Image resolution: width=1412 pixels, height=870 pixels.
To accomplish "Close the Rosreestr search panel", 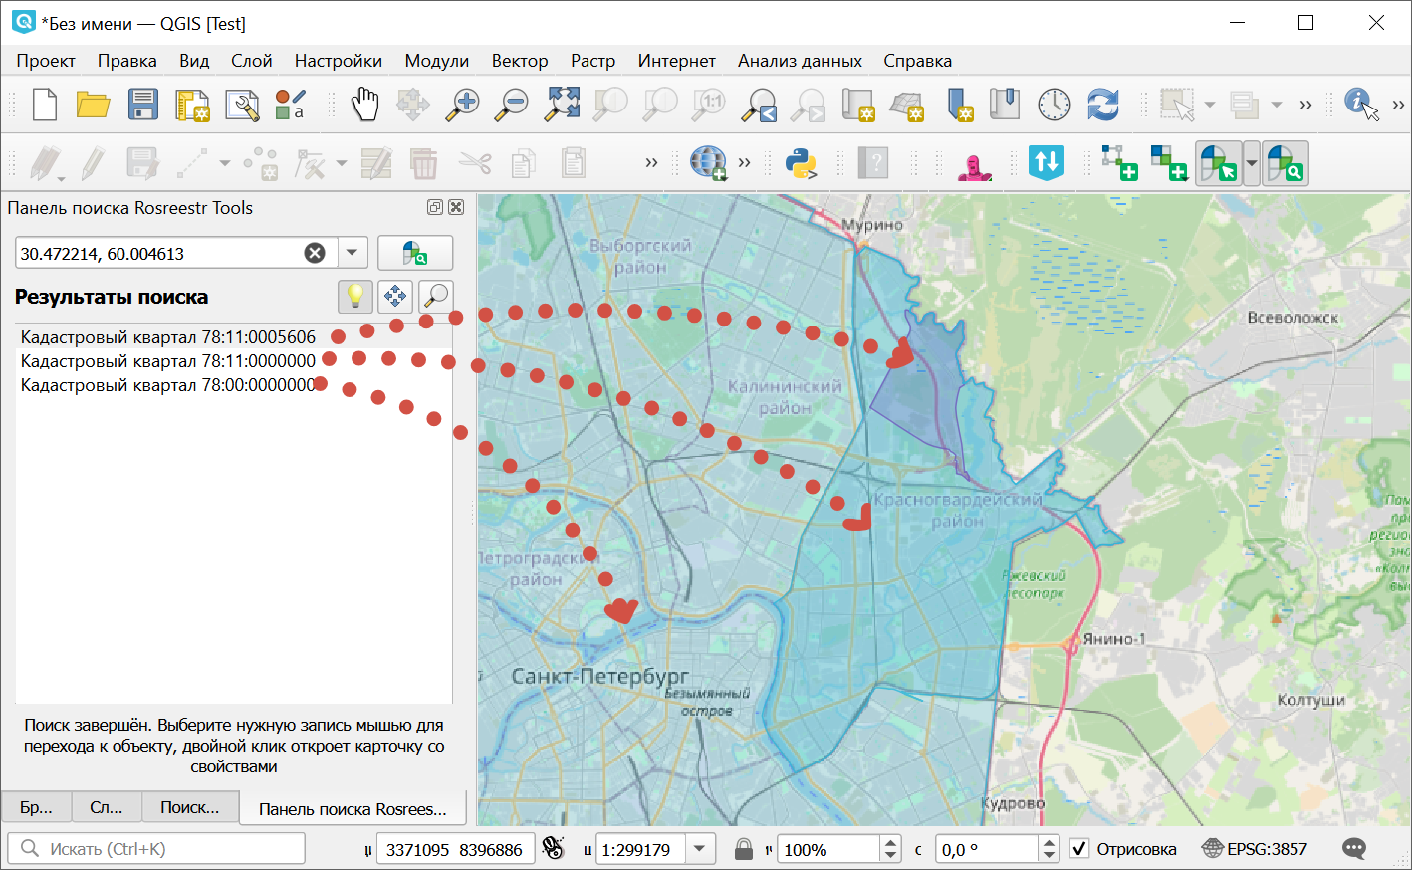I will 456,207.
